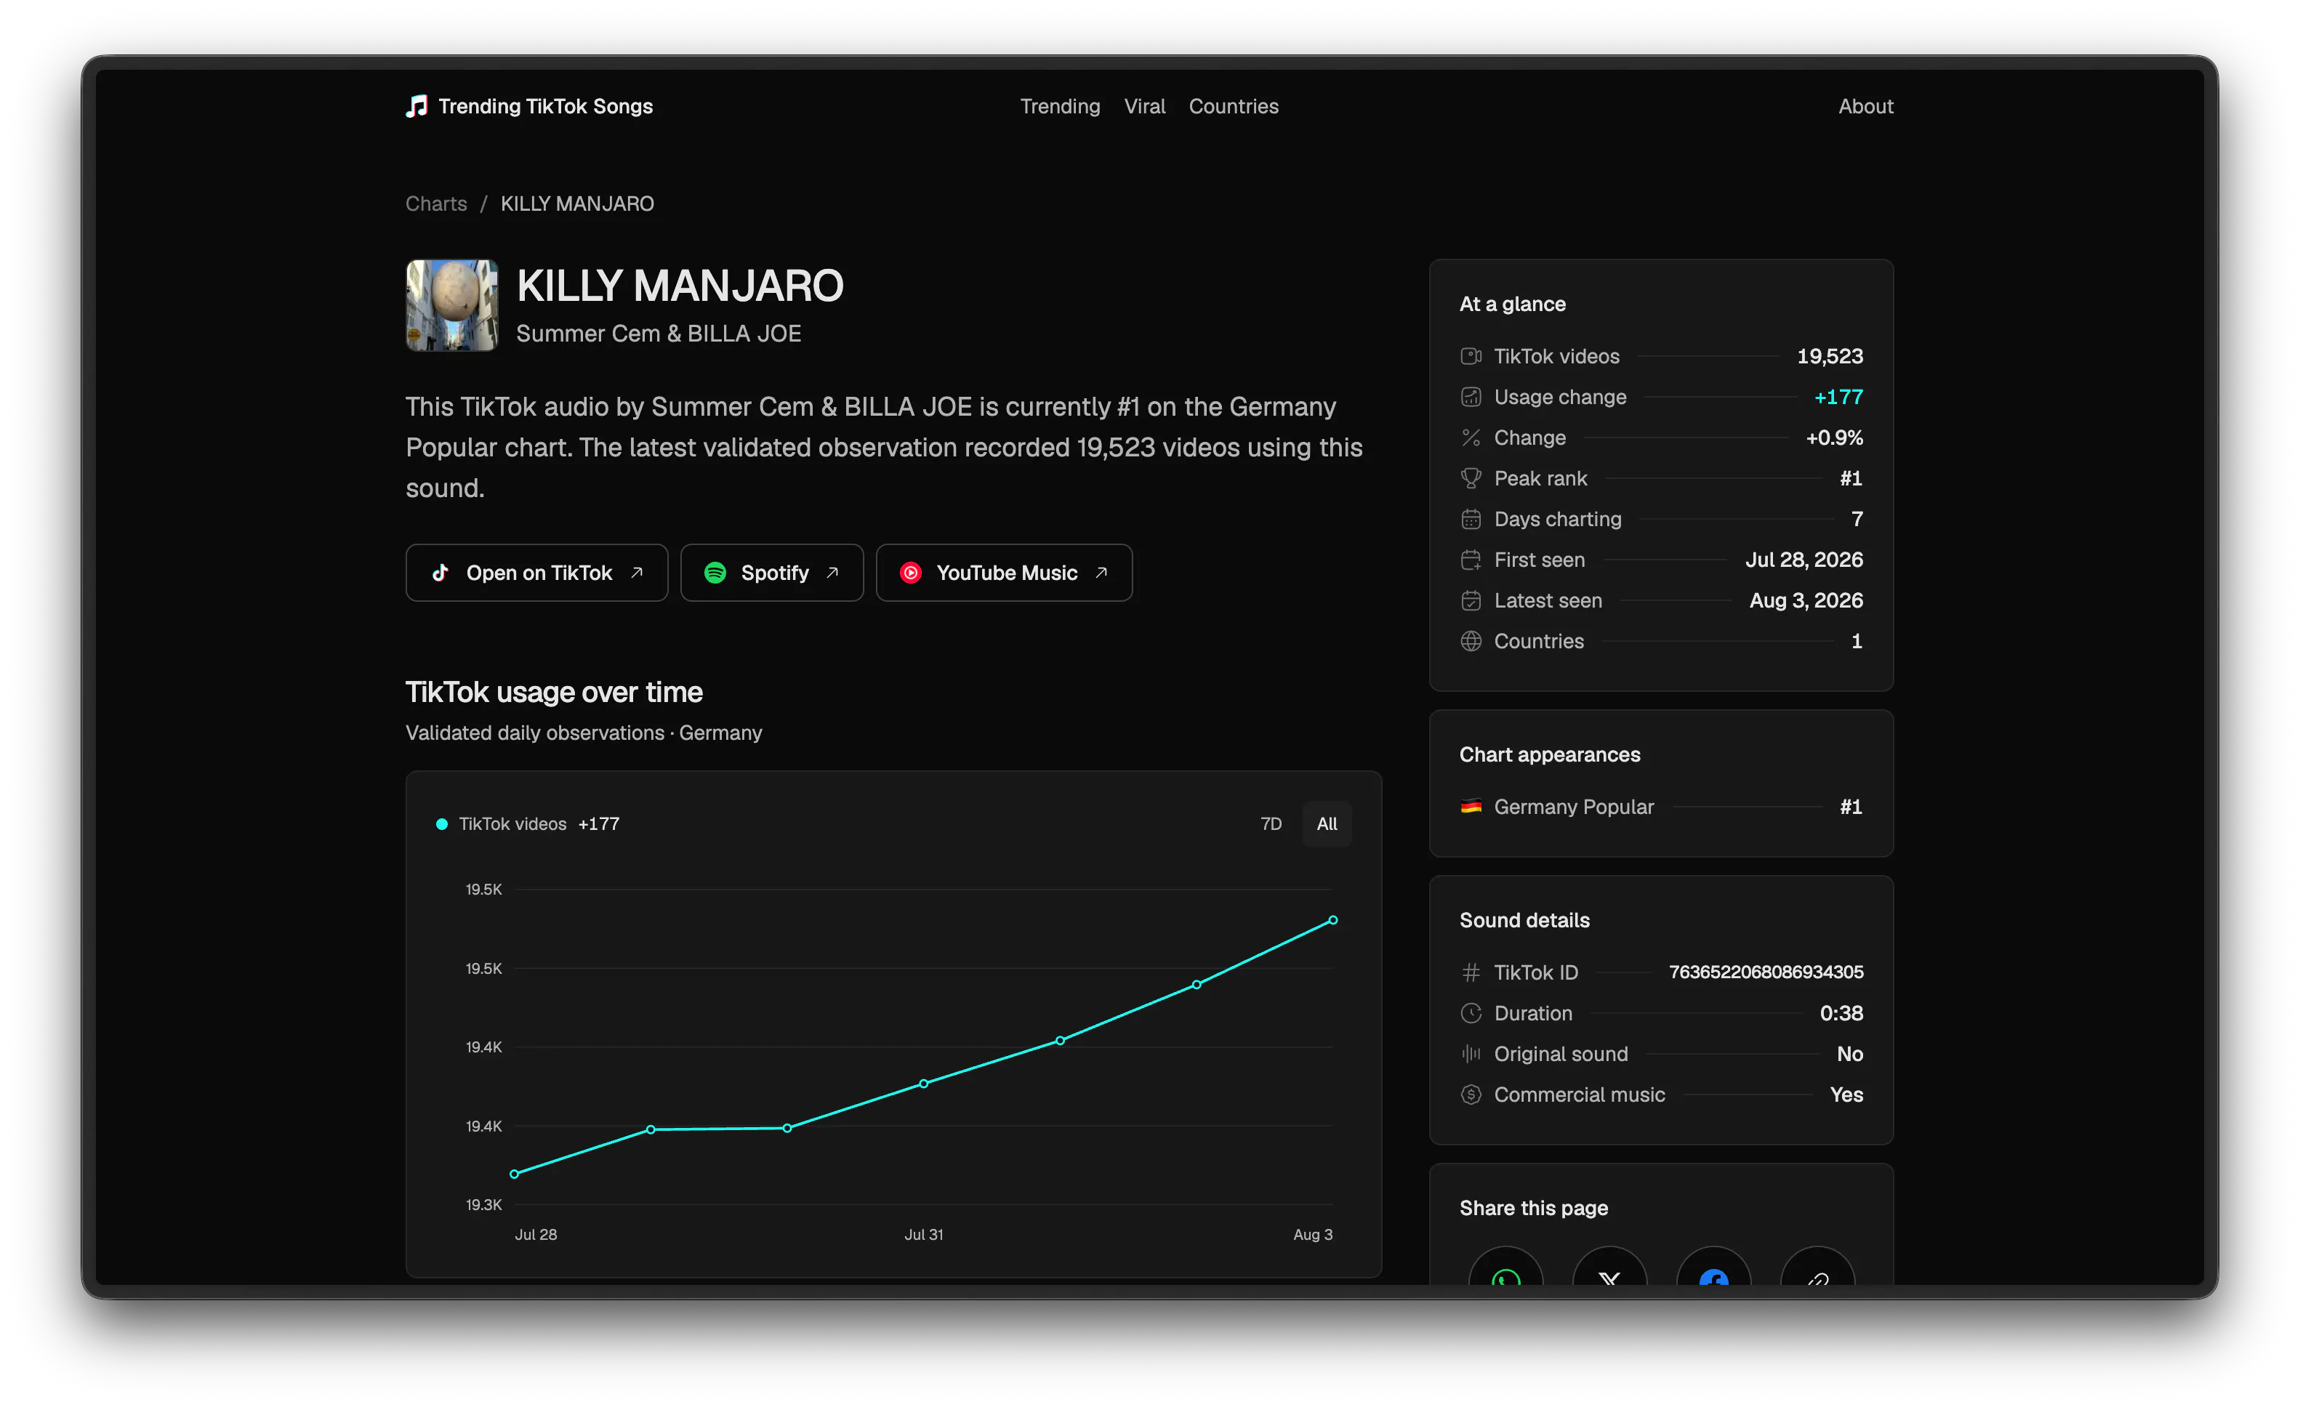Click the cyan TikTok videos legend dot
This screenshot has height=1407, width=2300.
click(441, 824)
